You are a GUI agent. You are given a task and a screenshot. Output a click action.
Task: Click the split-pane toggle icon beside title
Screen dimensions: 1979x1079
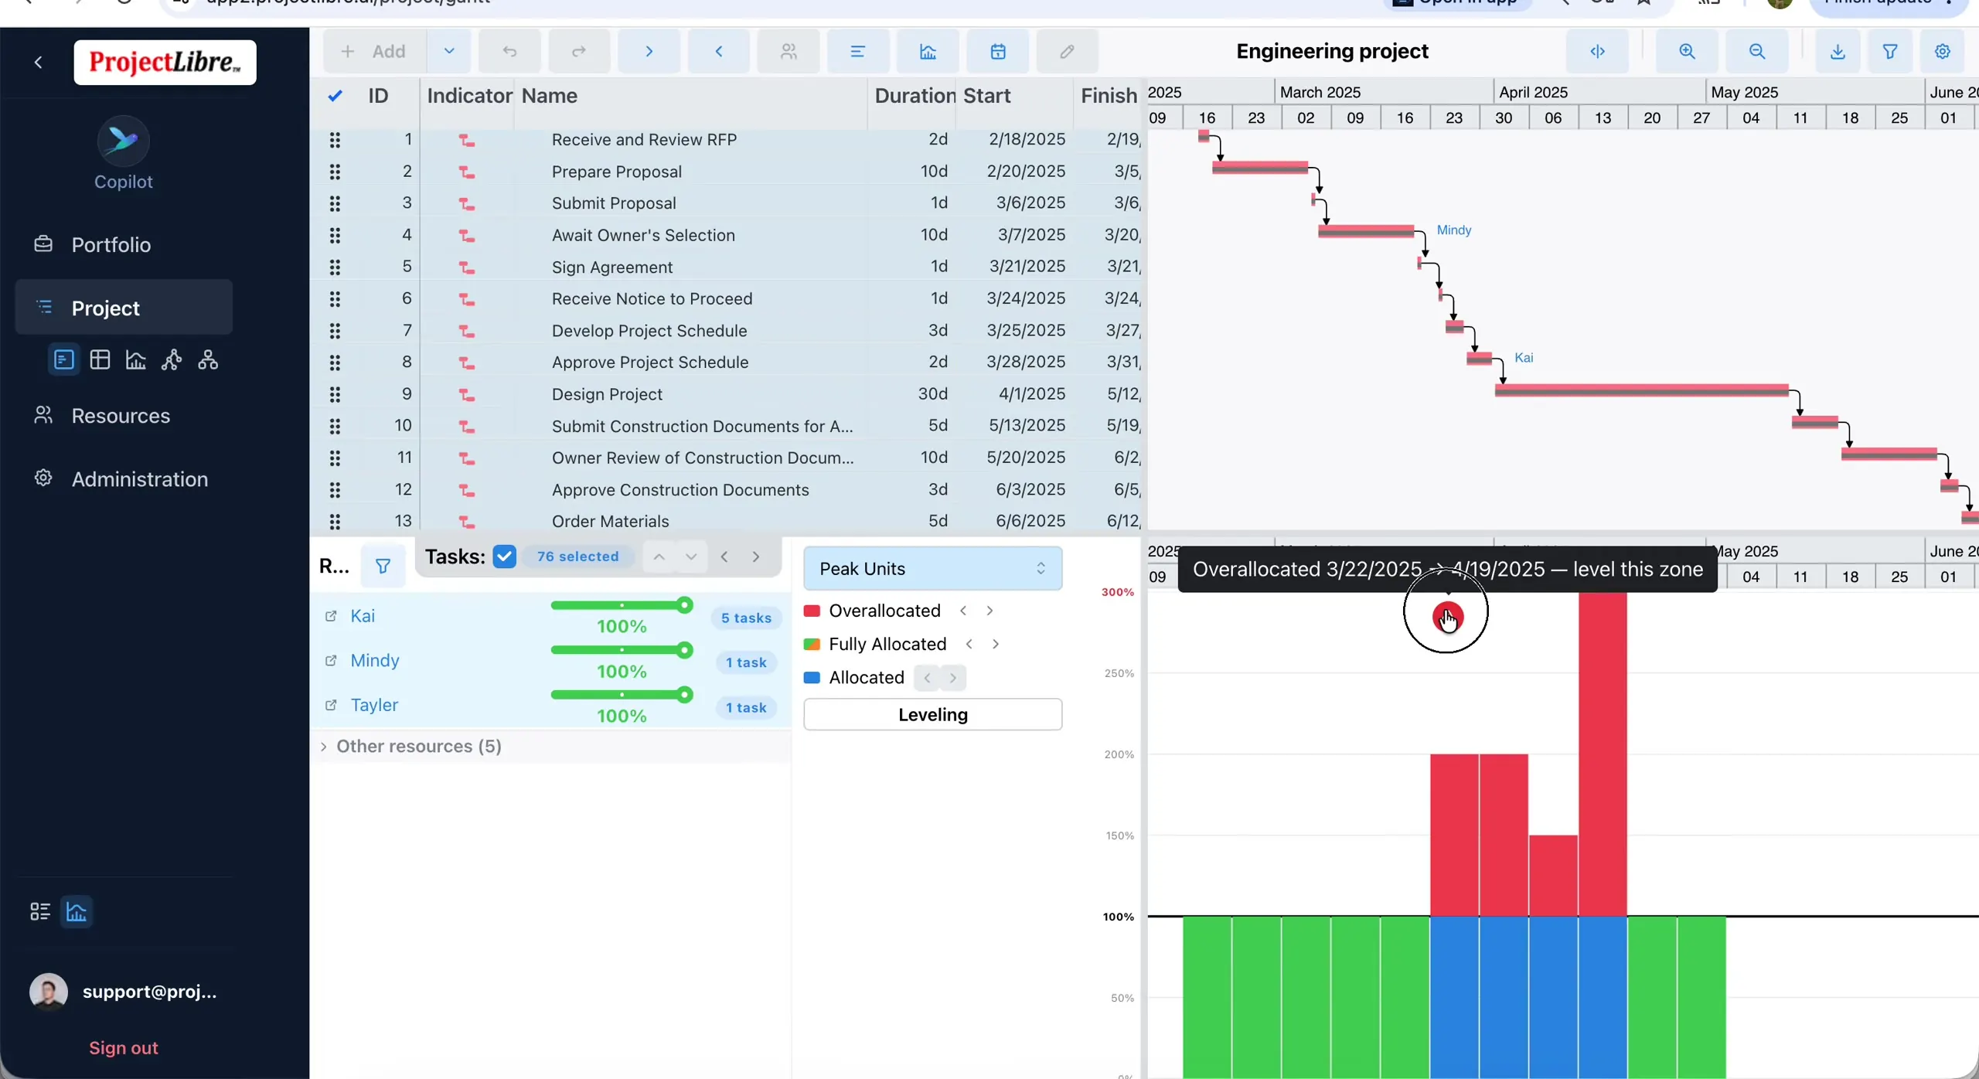coord(1597,51)
